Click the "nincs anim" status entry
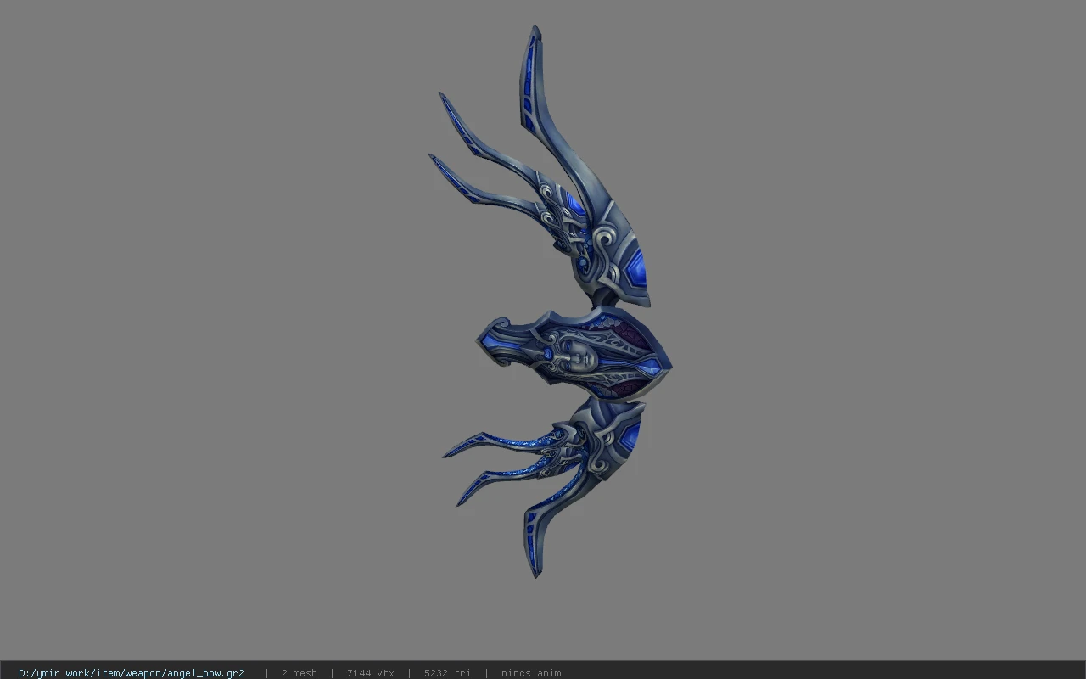 tap(531, 673)
